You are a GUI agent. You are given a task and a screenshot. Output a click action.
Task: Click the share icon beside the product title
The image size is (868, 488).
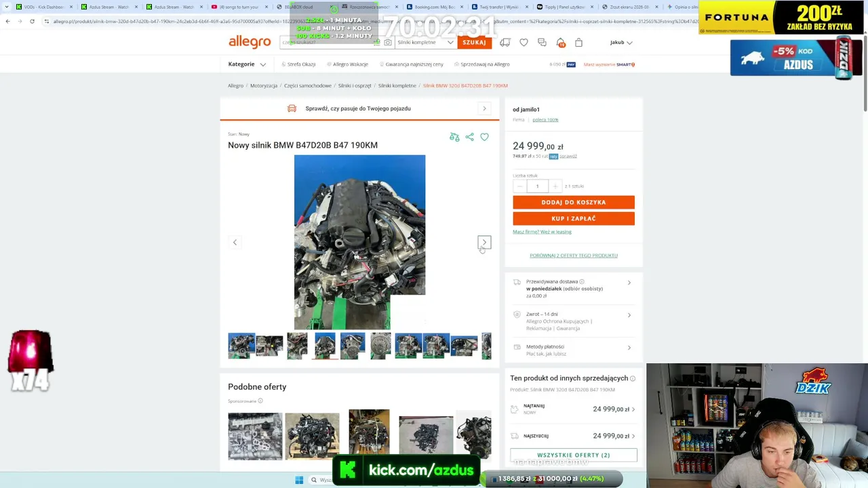pos(469,137)
